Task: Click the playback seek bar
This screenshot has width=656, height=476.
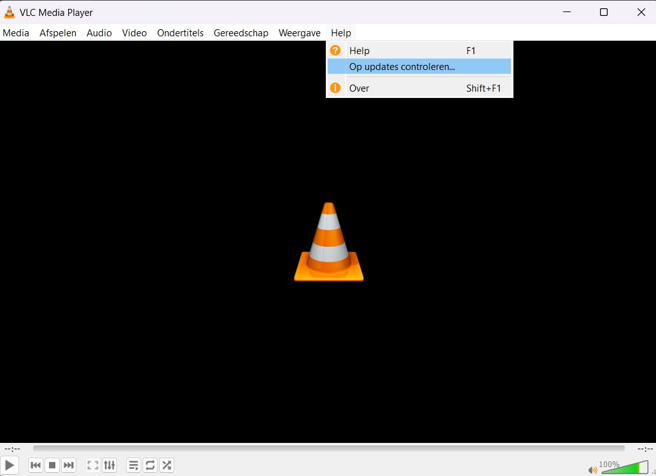Action: pyautogui.click(x=328, y=449)
